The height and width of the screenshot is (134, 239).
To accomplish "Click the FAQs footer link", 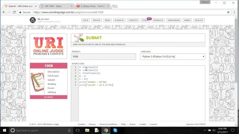I will 124,124.
